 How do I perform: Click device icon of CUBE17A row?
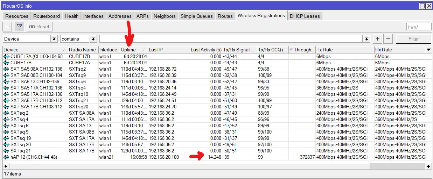click(x=6, y=56)
